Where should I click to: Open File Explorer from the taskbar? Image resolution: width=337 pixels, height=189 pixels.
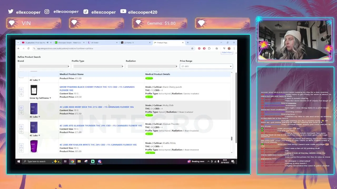tap(79, 161)
